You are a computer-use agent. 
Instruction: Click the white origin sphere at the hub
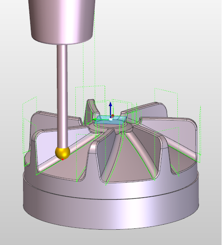coord(111,120)
